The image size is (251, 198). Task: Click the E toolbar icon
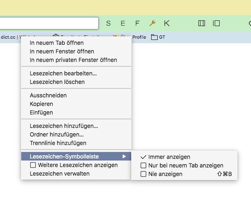pos(123,23)
